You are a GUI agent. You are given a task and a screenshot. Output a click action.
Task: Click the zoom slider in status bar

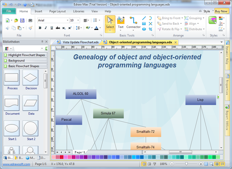pyautogui.click(x=186, y=164)
